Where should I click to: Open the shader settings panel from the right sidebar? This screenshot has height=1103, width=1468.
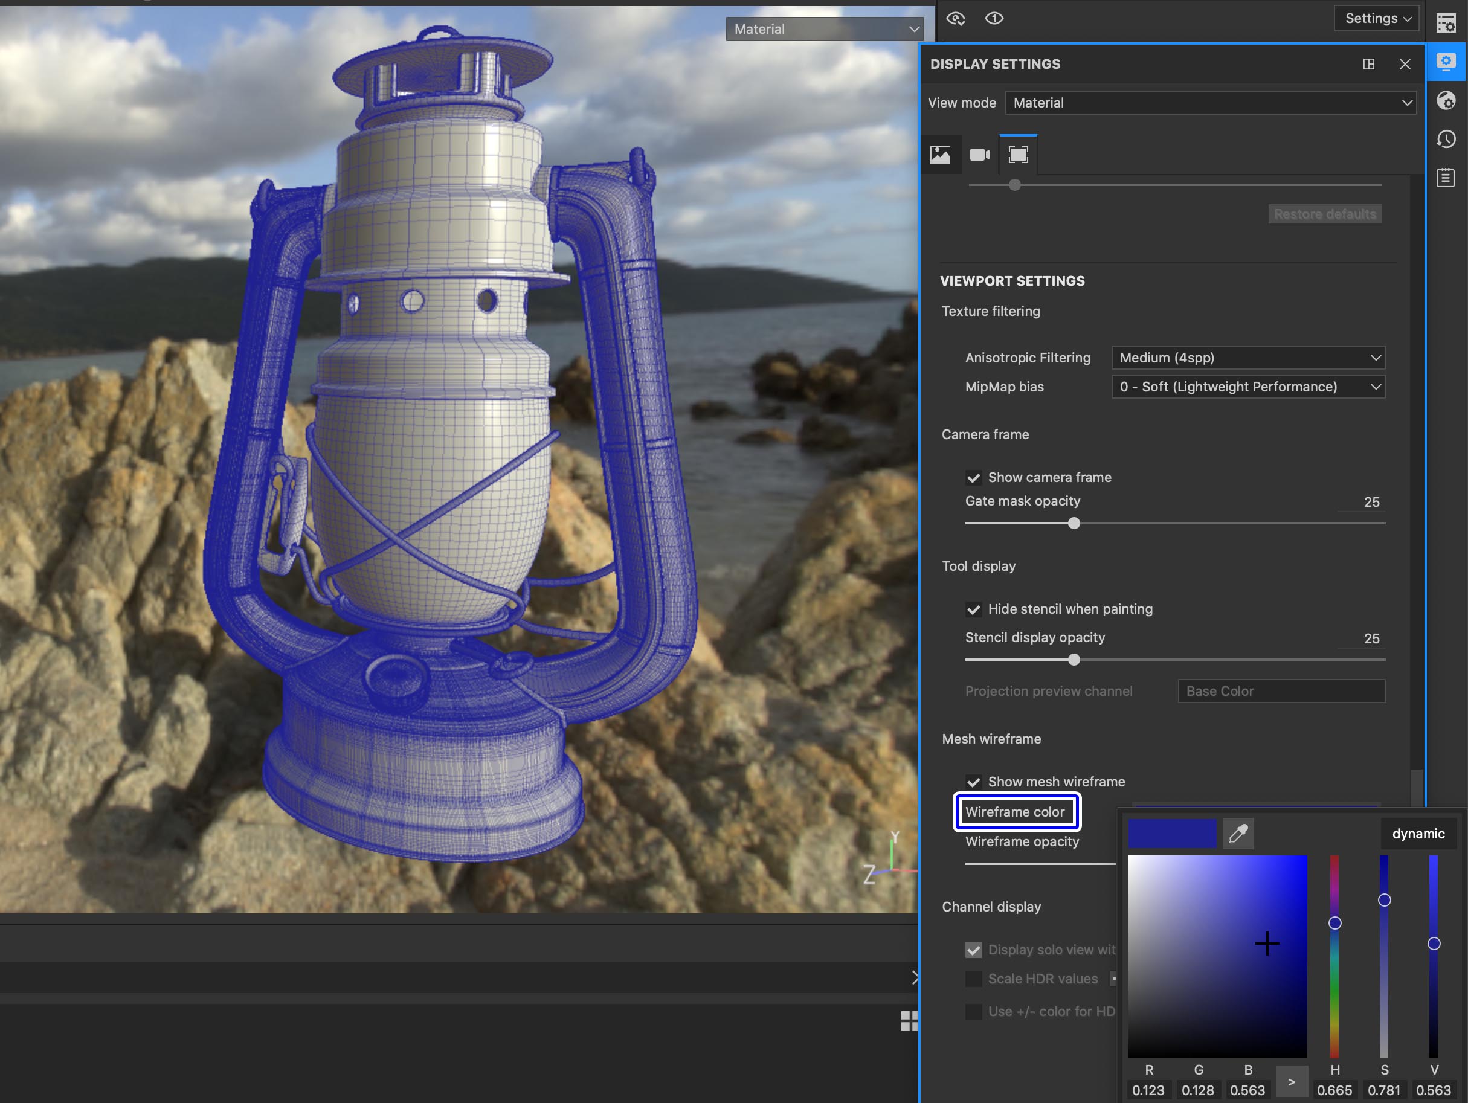click(1446, 101)
